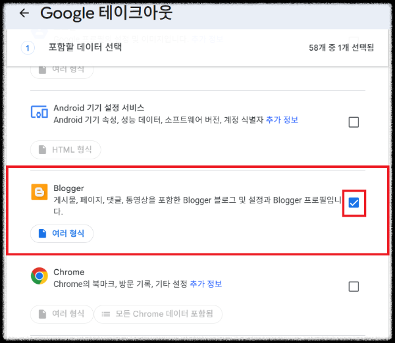
Task: Go back using the arrow icon
Action: tap(24, 13)
